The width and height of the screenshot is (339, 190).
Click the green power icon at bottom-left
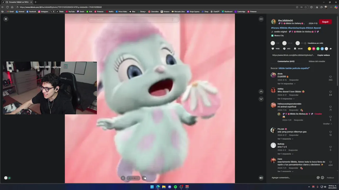click(9, 178)
